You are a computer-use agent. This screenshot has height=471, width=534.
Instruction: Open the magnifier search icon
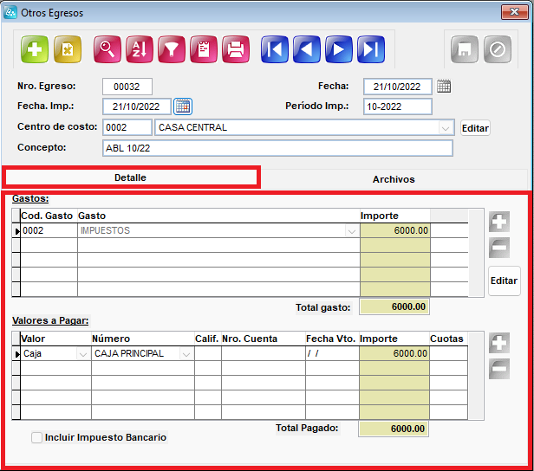(107, 49)
